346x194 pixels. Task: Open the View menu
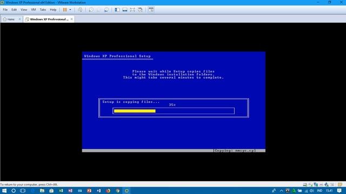(24, 10)
